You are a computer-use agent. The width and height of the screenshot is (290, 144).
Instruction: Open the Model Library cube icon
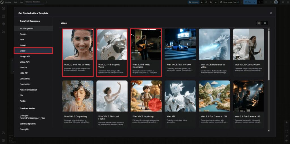click(x=3, y=24)
